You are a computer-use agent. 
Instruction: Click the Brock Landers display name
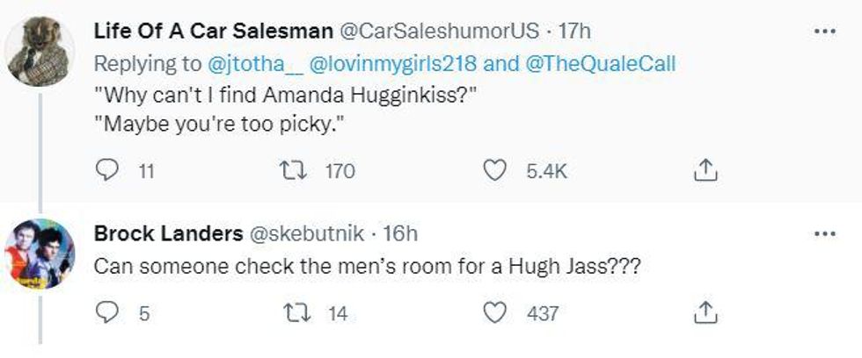[167, 235]
